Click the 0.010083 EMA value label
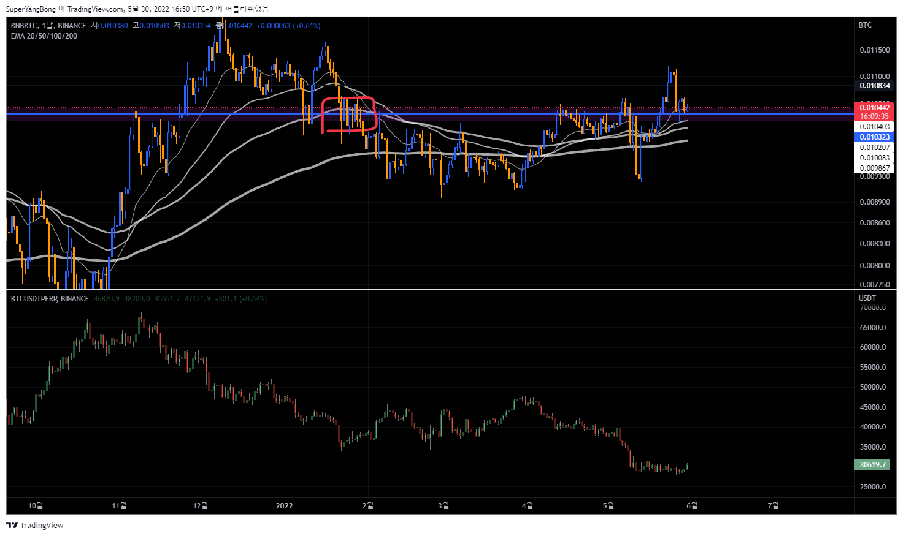Image resolution: width=903 pixels, height=536 pixels. pyautogui.click(x=875, y=158)
